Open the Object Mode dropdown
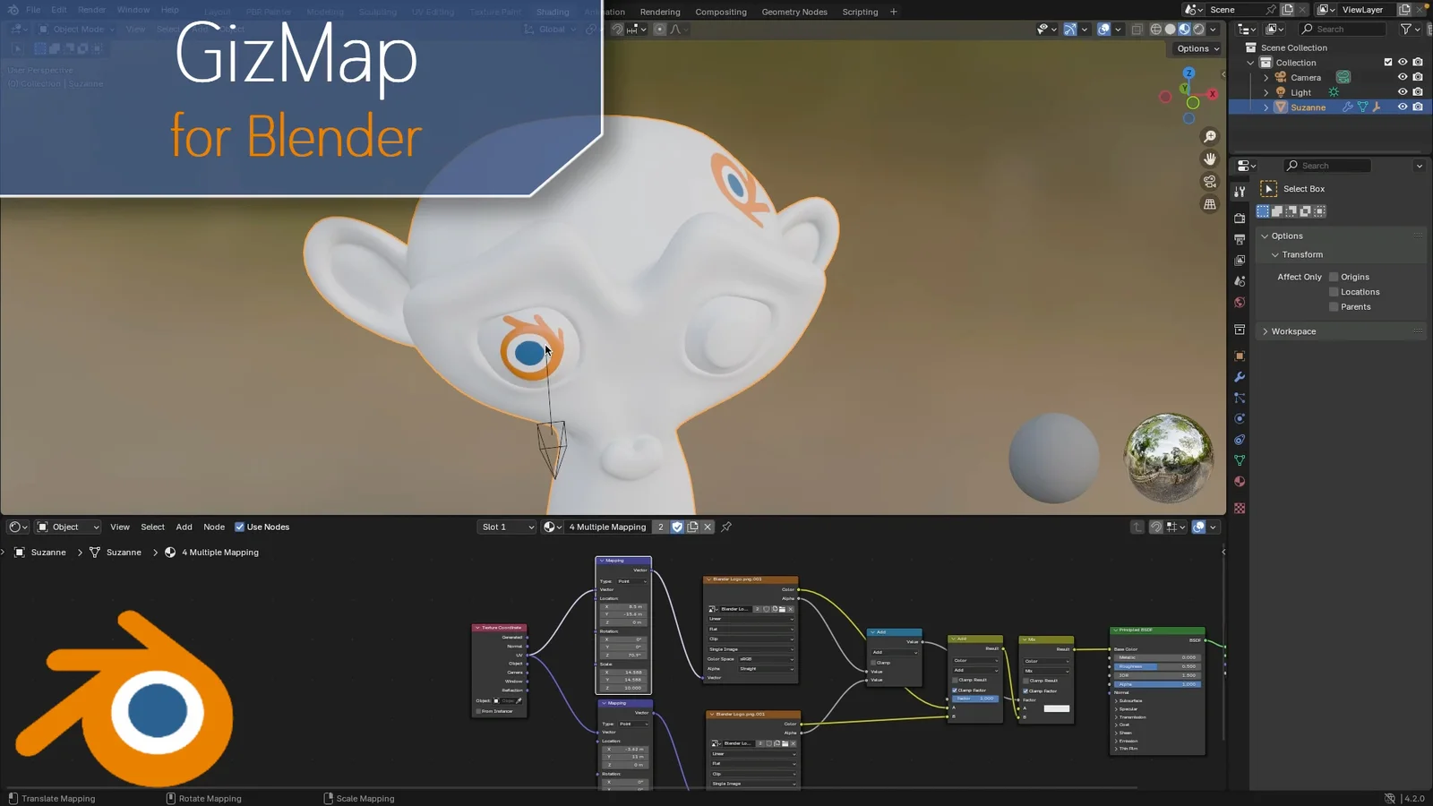 (x=76, y=29)
